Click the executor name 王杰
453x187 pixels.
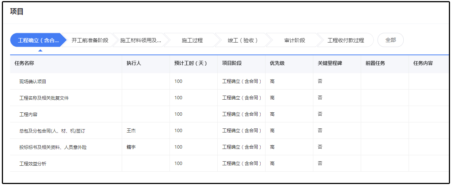[131, 131]
